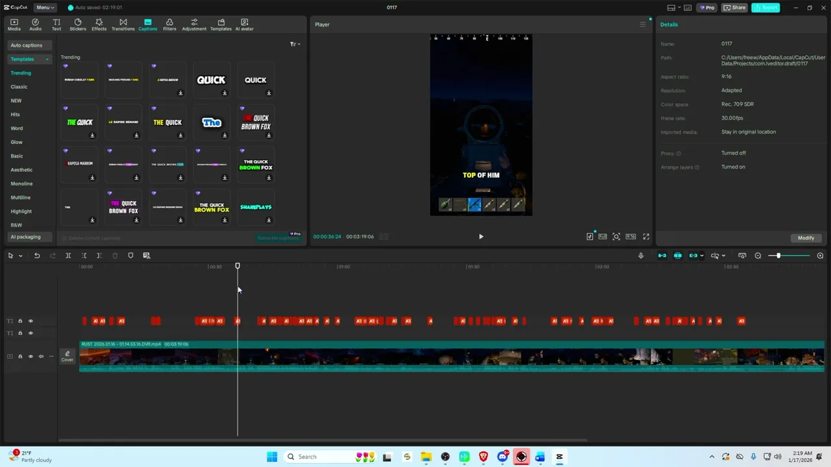Hide the first caption track with eye icon

tap(31, 321)
